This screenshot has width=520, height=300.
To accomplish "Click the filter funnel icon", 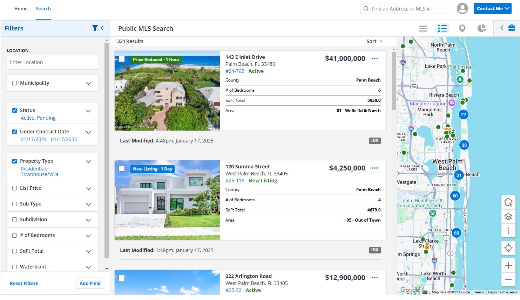I will point(95,28).
